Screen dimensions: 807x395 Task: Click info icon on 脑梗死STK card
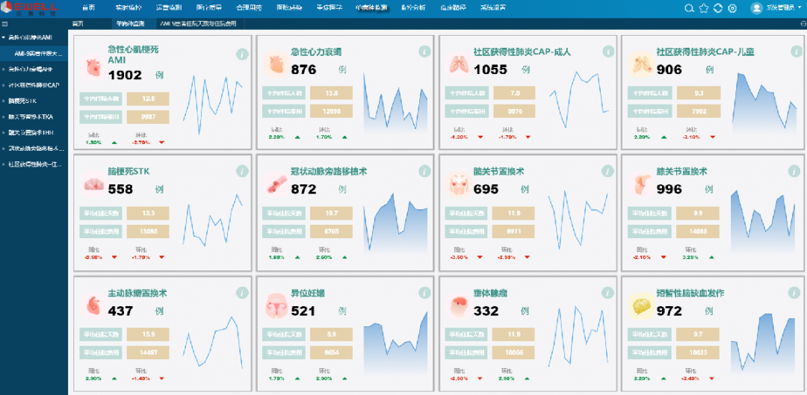point(241,171)
